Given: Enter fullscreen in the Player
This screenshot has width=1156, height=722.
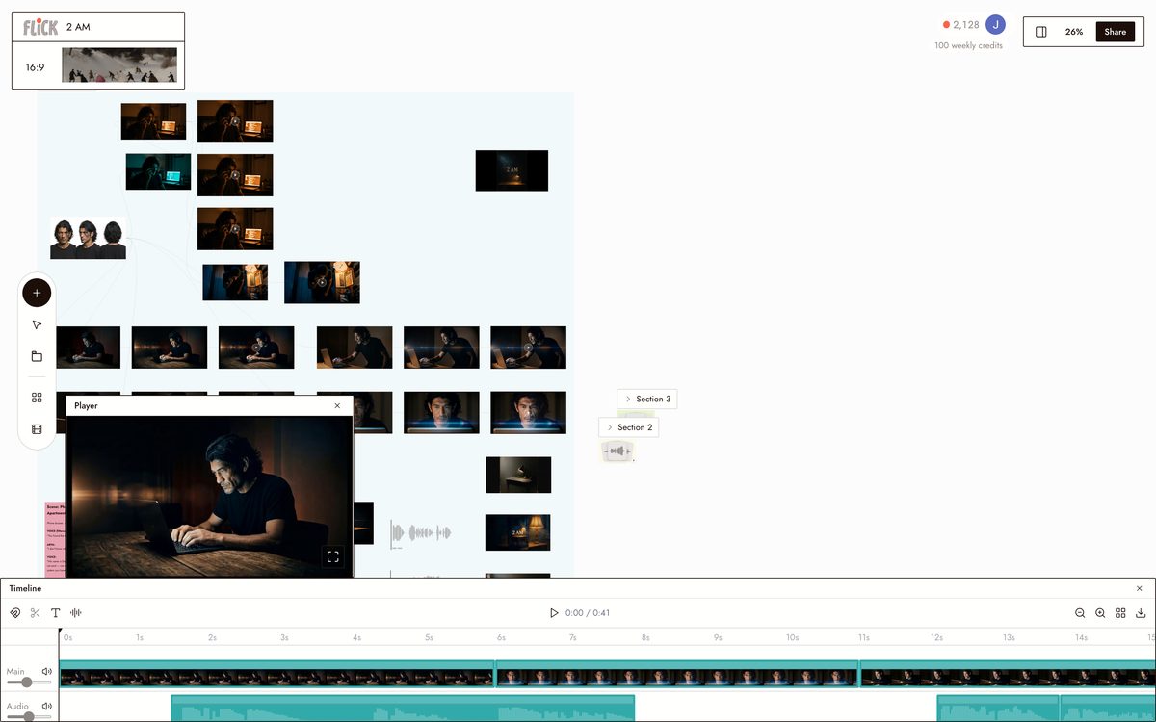Looking at the screenshot, I should point(332,556).
